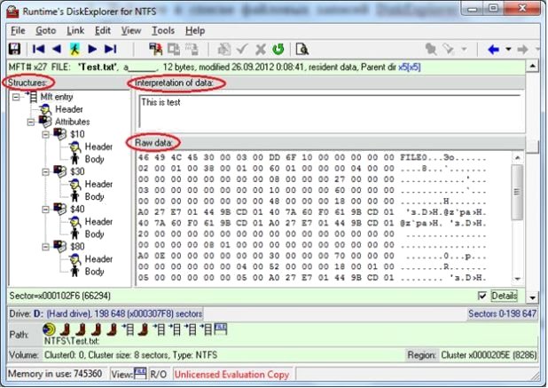Click the copy windows toolbar icon

click(x=174, y=50)
